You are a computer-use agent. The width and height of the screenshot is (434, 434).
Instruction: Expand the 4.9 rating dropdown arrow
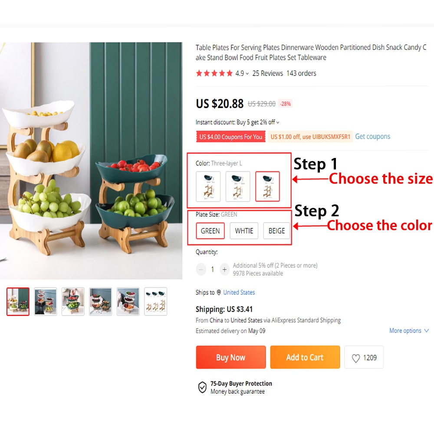coord(247,74)
